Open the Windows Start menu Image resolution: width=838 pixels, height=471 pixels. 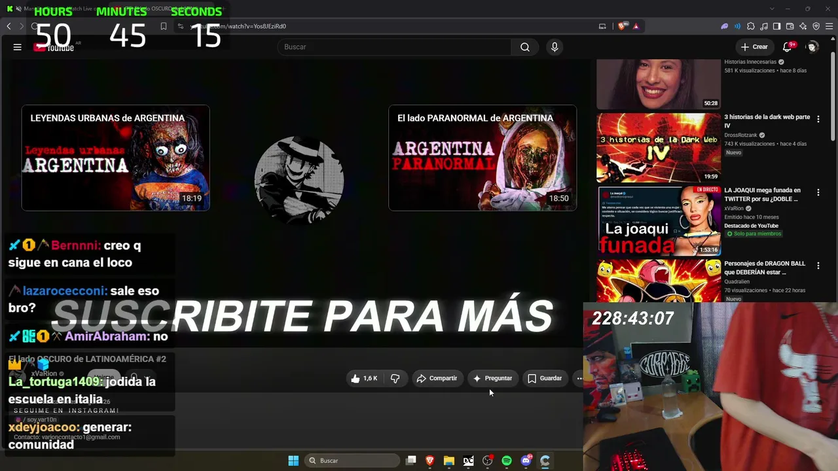(293, 461)
